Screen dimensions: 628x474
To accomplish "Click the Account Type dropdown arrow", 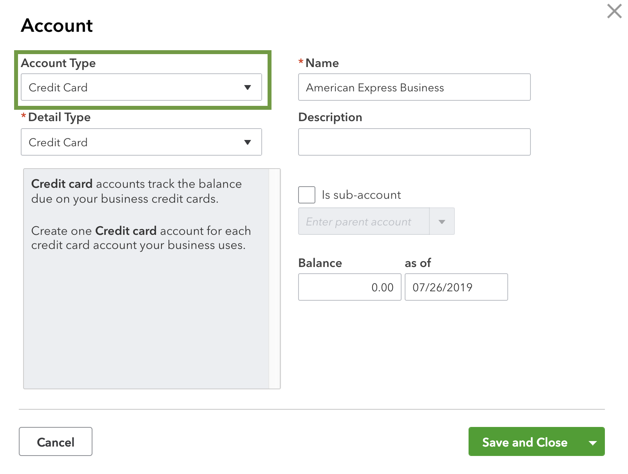I will click(x=248, y=87).
